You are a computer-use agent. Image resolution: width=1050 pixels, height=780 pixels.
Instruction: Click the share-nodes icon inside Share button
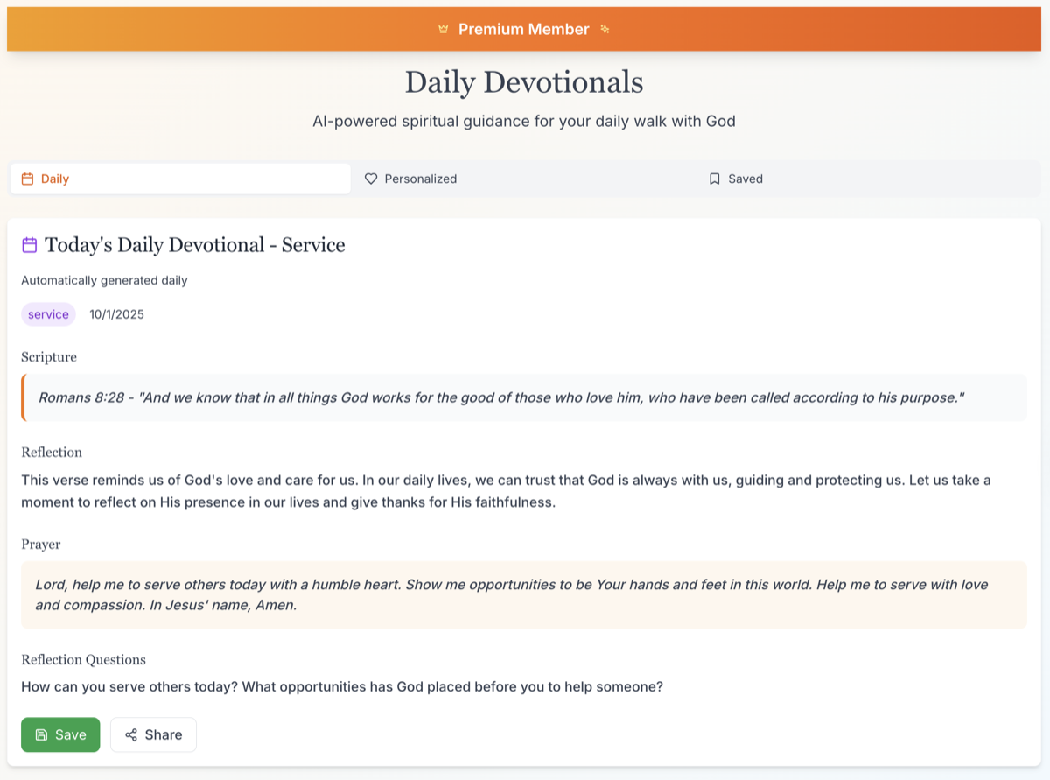[x=132, y=734]
